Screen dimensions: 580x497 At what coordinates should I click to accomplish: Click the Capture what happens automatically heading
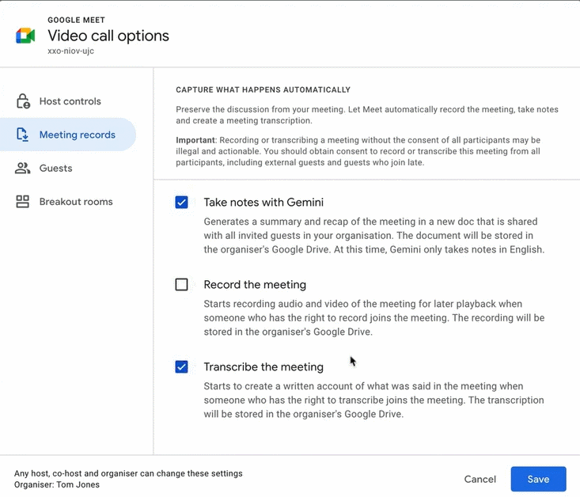(263, 90)
